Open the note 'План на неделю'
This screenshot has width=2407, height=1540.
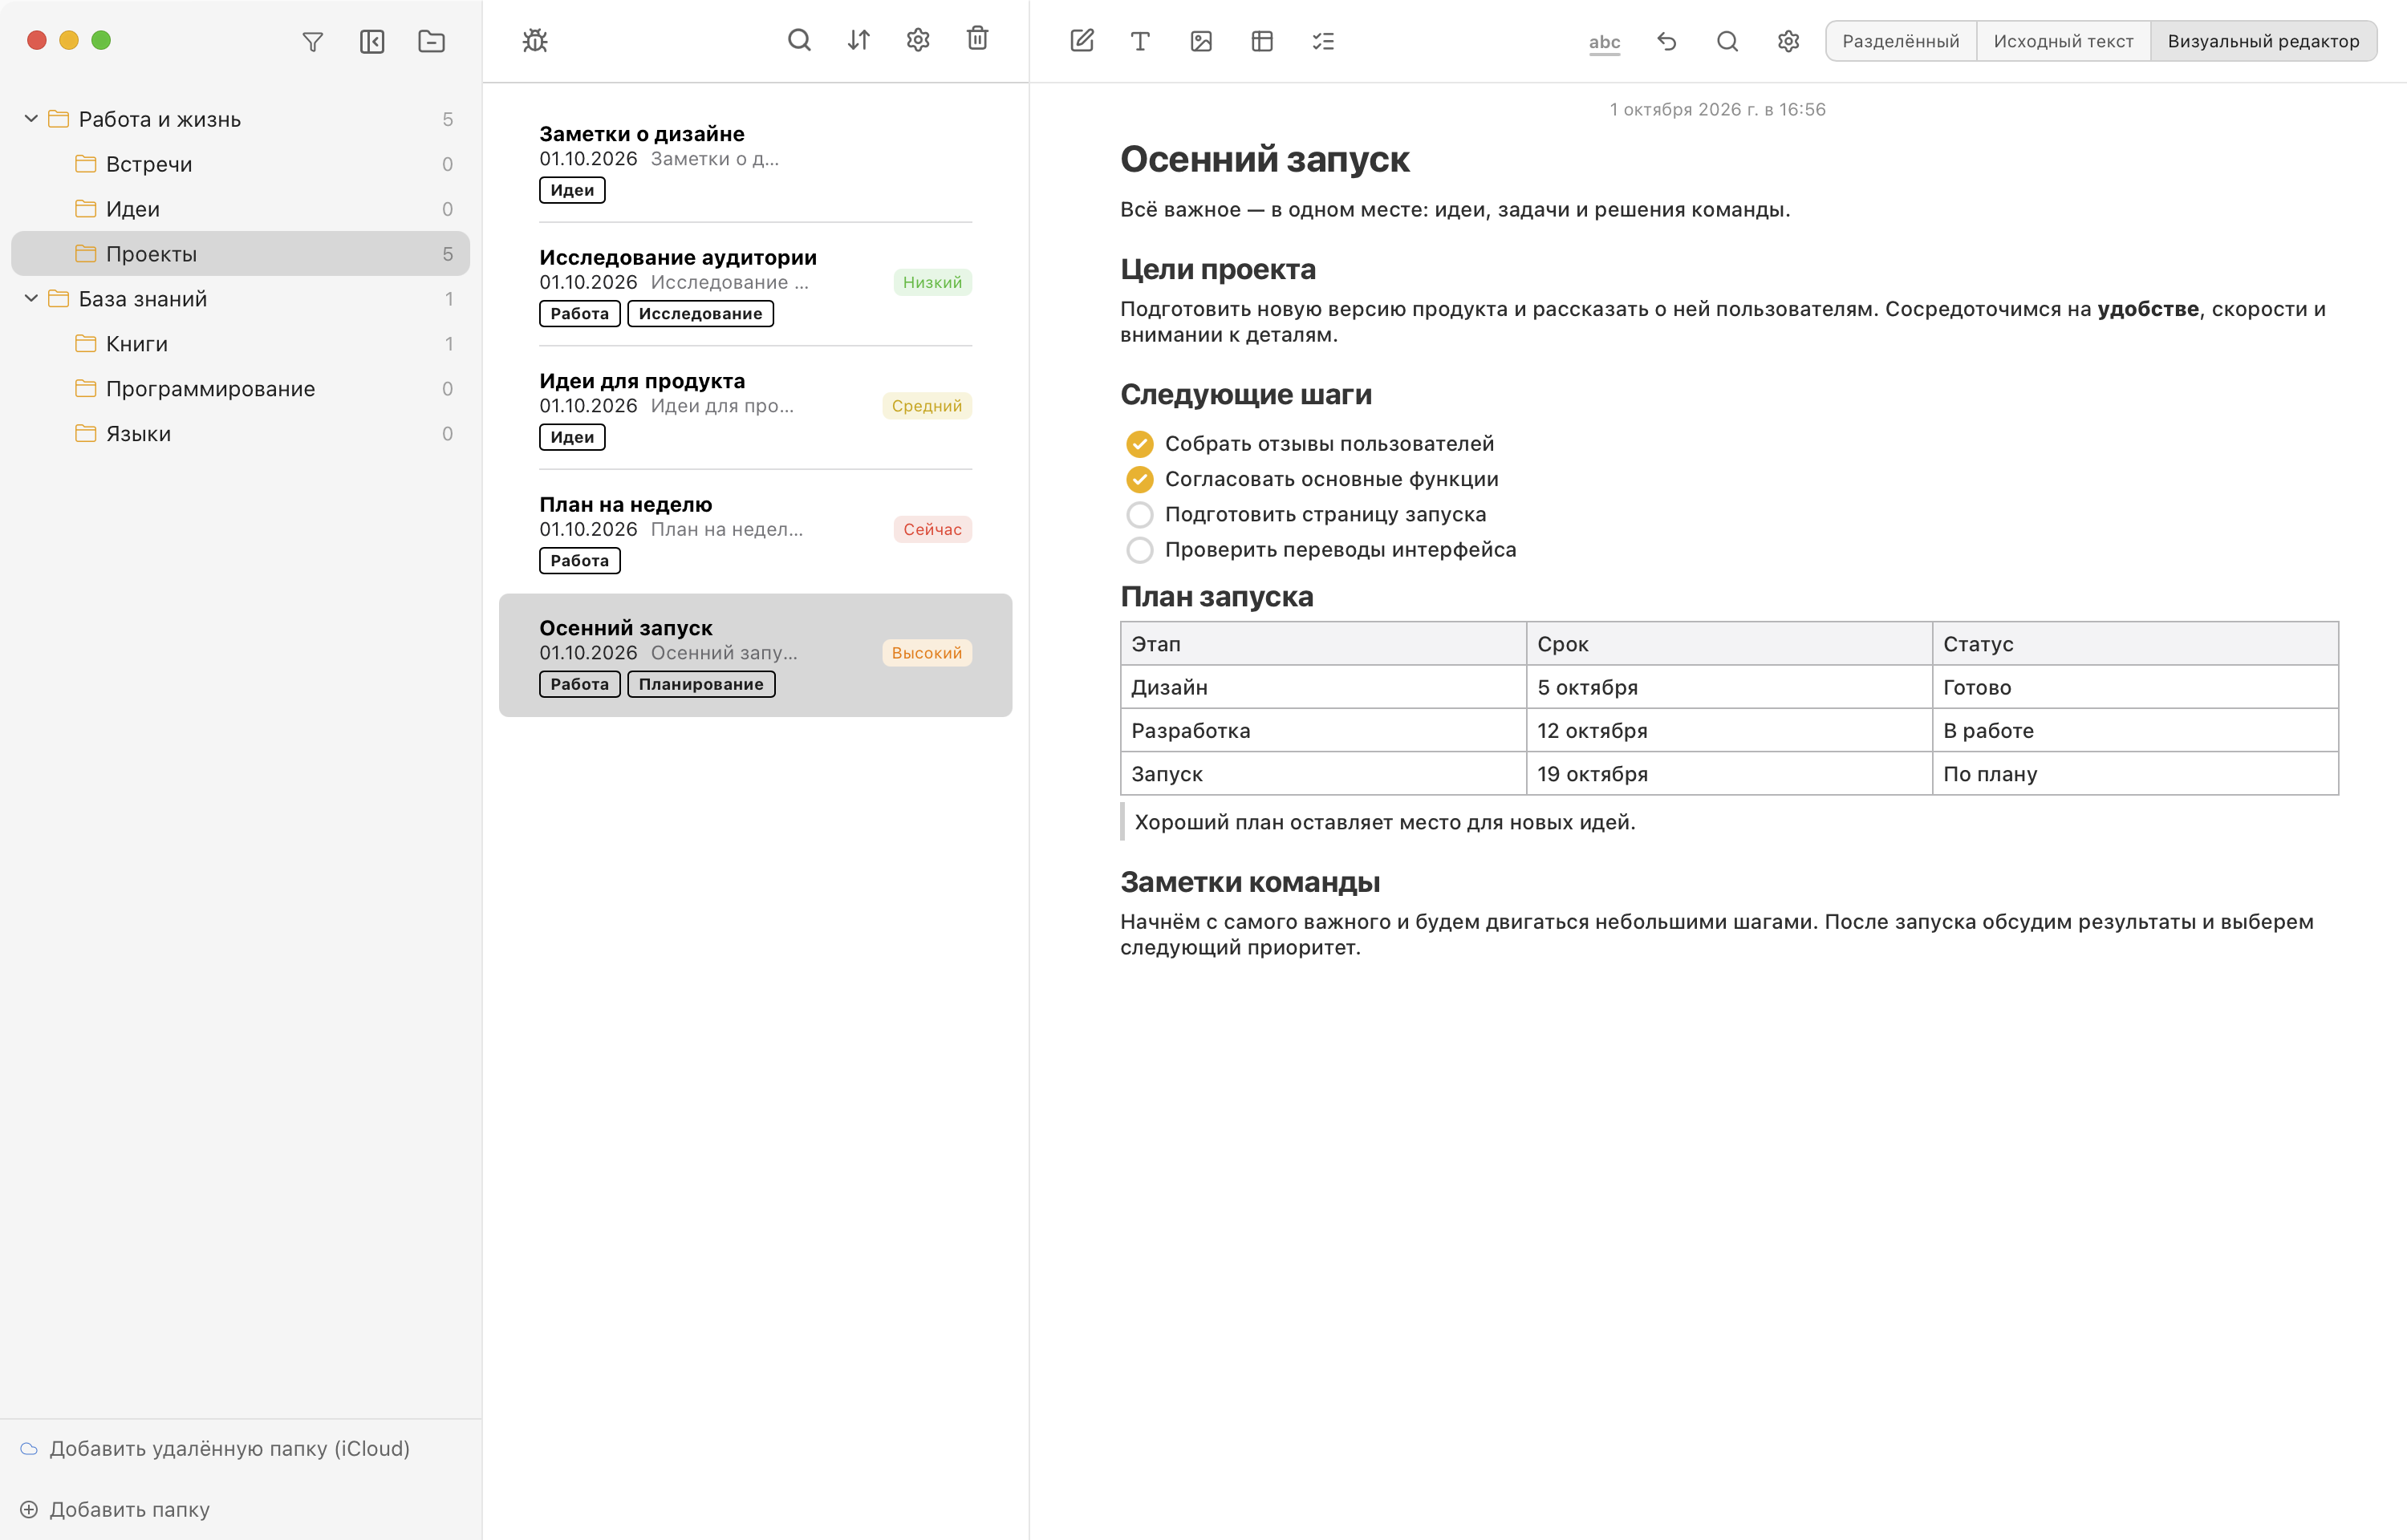[x=755, y=532]
